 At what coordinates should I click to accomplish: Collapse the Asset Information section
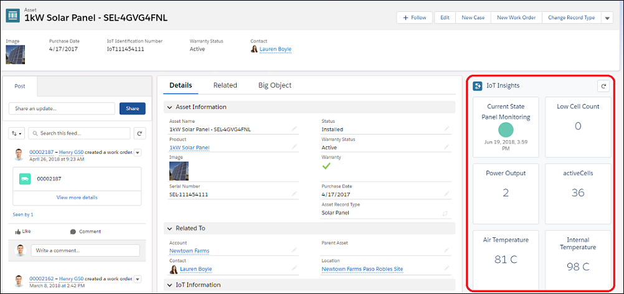pos(171,107)
